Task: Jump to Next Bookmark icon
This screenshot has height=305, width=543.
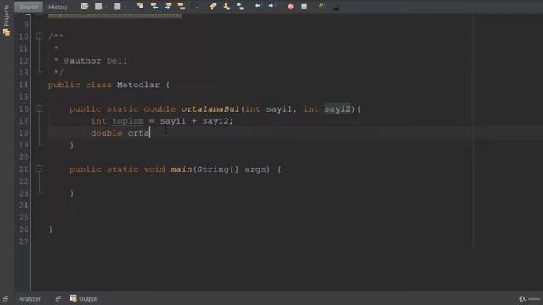Action: pyautogui.click(x=227, y=7)
